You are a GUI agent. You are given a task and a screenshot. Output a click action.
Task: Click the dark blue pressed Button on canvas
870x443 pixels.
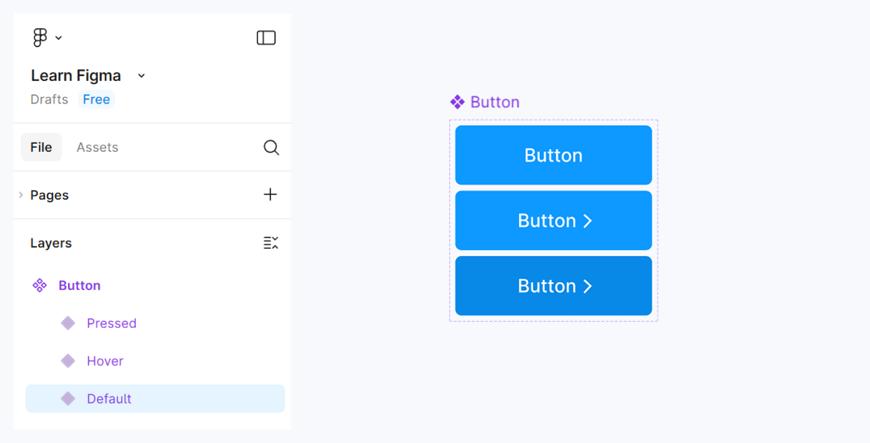553,285
